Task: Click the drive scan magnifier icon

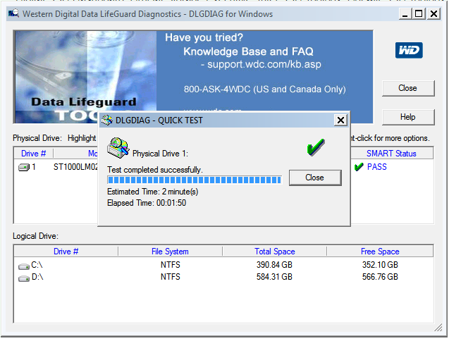Action: [x=118, y=148]
